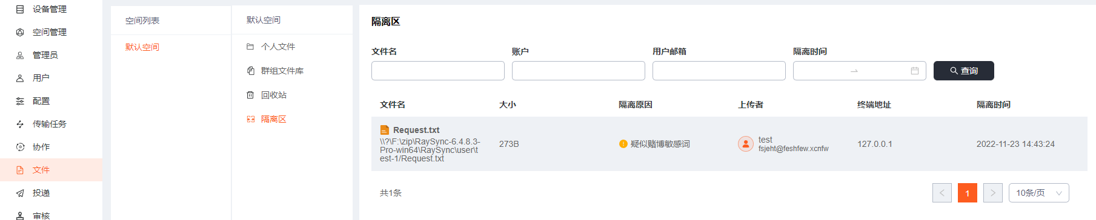Expand the 10条/页 page size dropdown
Image resolution: width=1096 pixels, height=220 pixels.
(x=1039, y=193)
